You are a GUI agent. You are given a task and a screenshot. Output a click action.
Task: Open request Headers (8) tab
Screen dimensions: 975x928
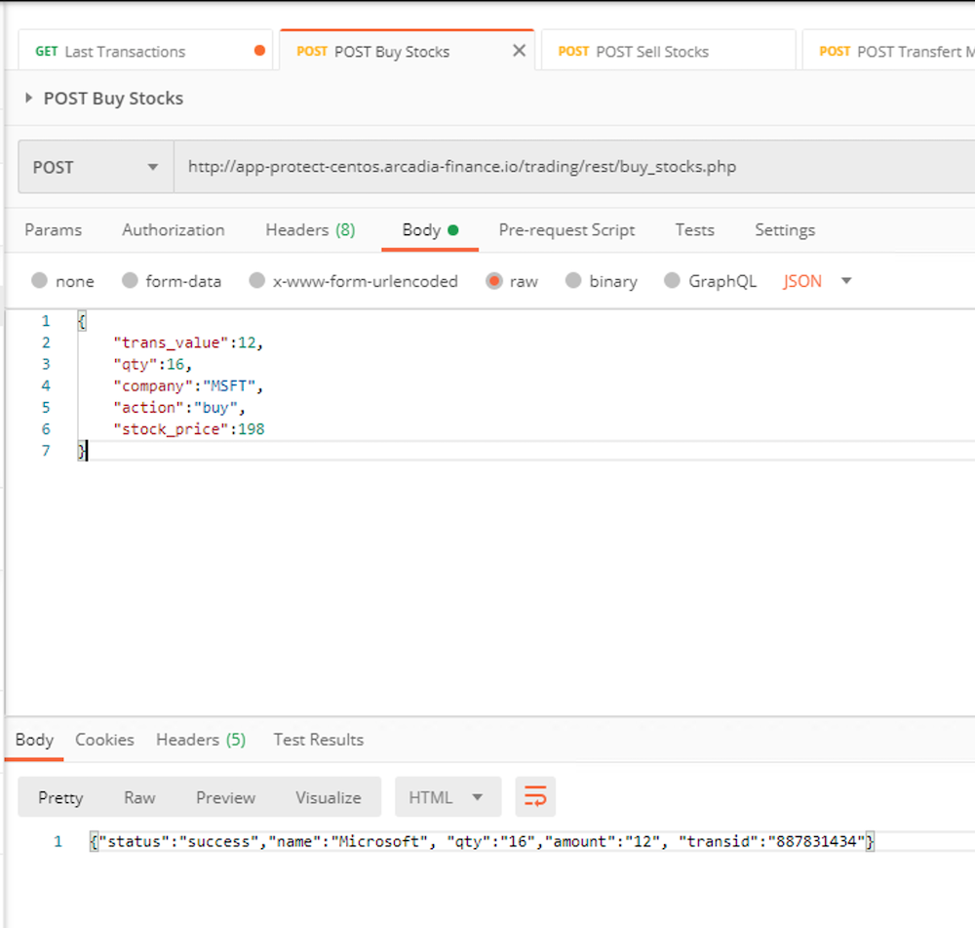pyautogui.click(x=310, y=229)
